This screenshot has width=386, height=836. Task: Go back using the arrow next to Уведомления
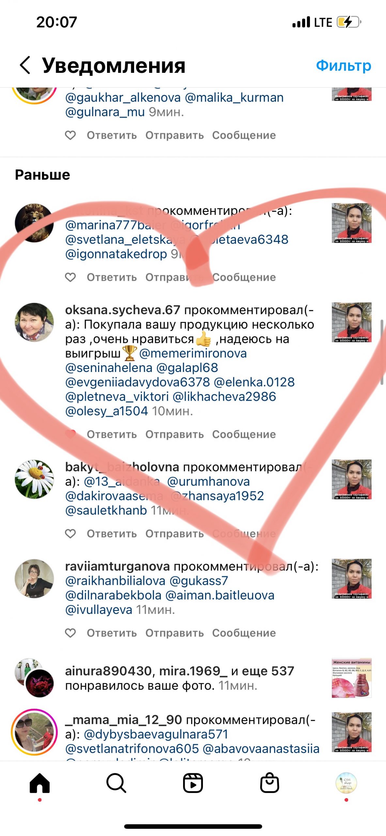(x=25, y=65)
